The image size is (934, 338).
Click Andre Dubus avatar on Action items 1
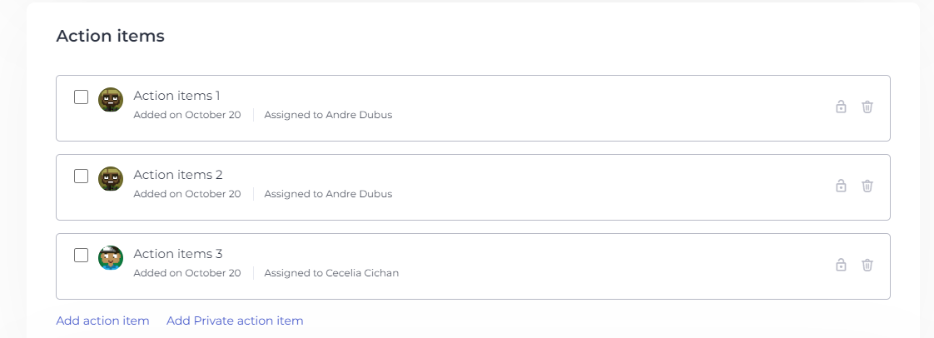pos(111,100)
